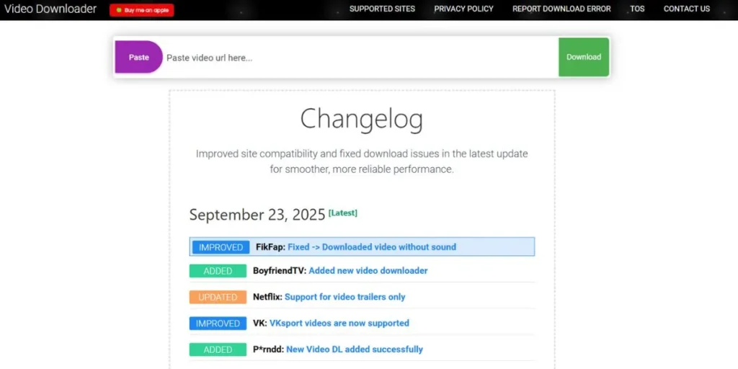Open the FikFap downloaded video without sound link
This screenshot has height=369, width=738.
(x=371, y=247)
